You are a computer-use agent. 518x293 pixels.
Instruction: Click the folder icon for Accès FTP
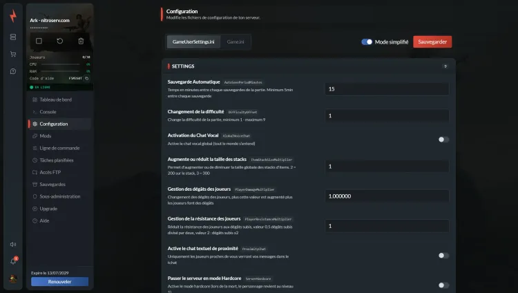pos(35,172)
